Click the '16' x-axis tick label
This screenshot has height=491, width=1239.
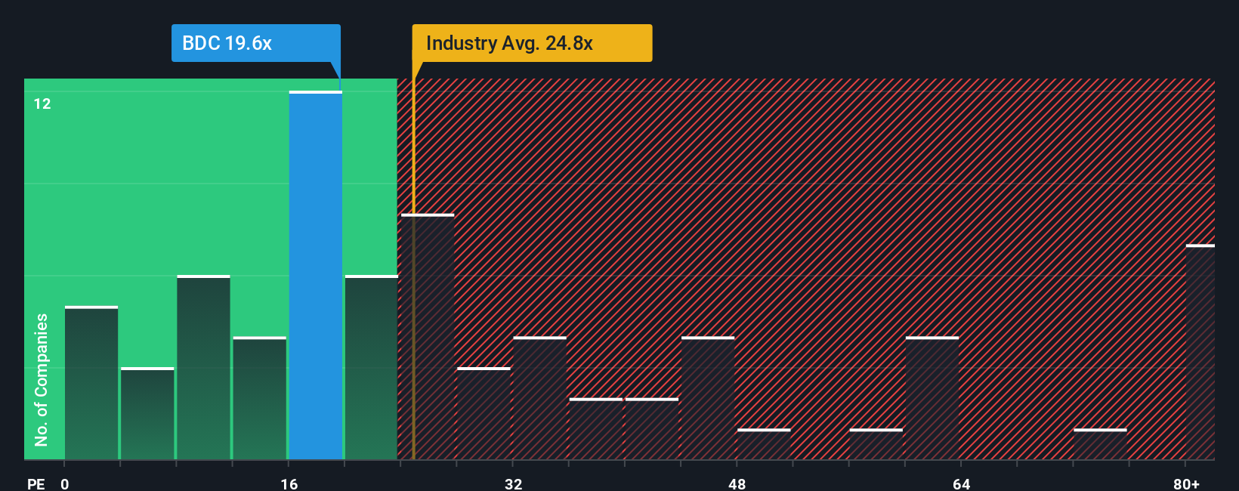[x=289, y=483]
